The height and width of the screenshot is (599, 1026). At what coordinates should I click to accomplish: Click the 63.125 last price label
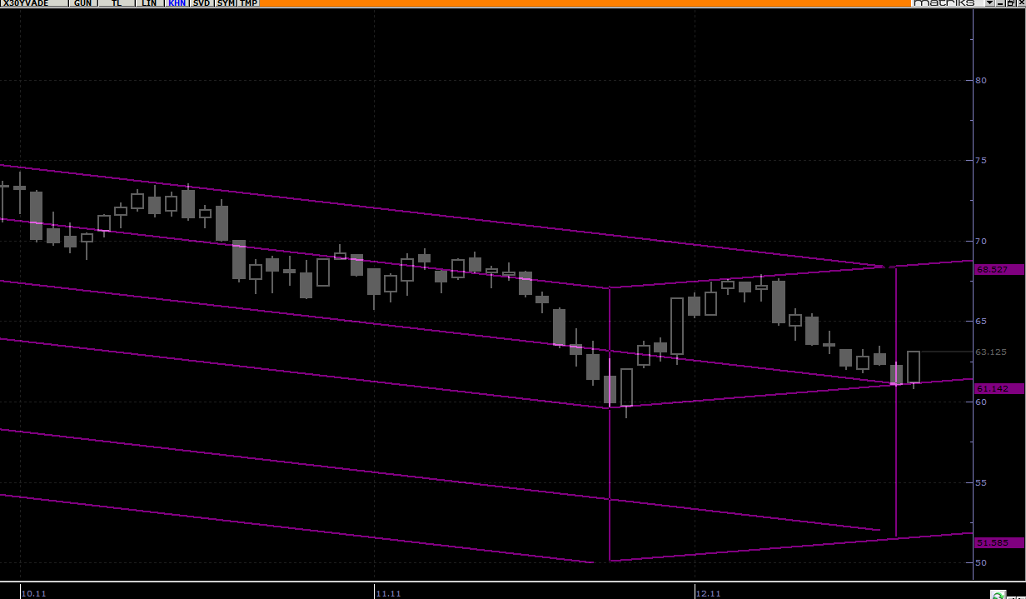click(x=991, y=352)
